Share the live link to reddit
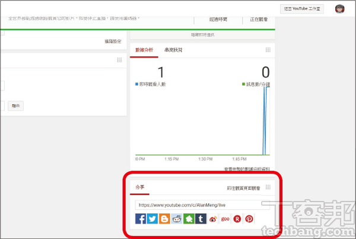Image resolution: width=356 pixels, height=239 pixels. click(176, 219)
